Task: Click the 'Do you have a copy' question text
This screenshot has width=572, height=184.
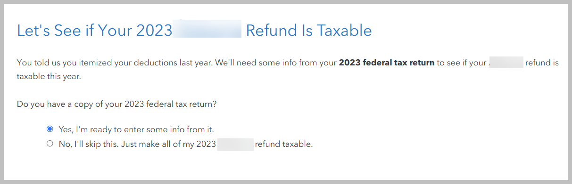Action: pos(117,104)
